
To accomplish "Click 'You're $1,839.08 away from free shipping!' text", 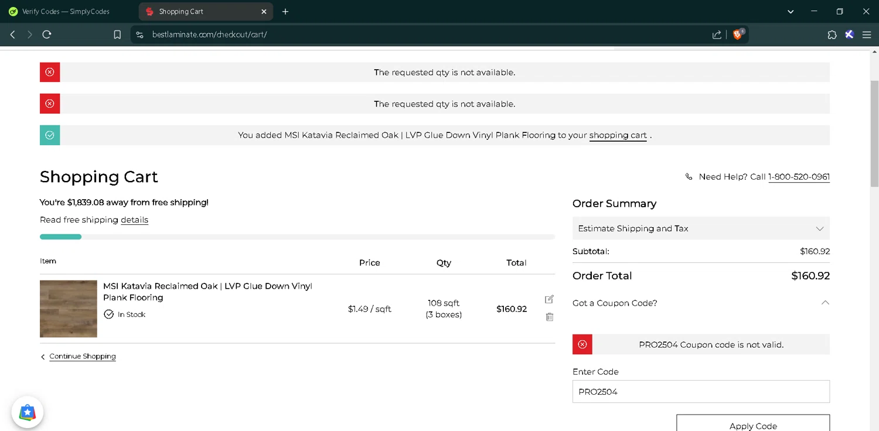I will tap(124, 203).
